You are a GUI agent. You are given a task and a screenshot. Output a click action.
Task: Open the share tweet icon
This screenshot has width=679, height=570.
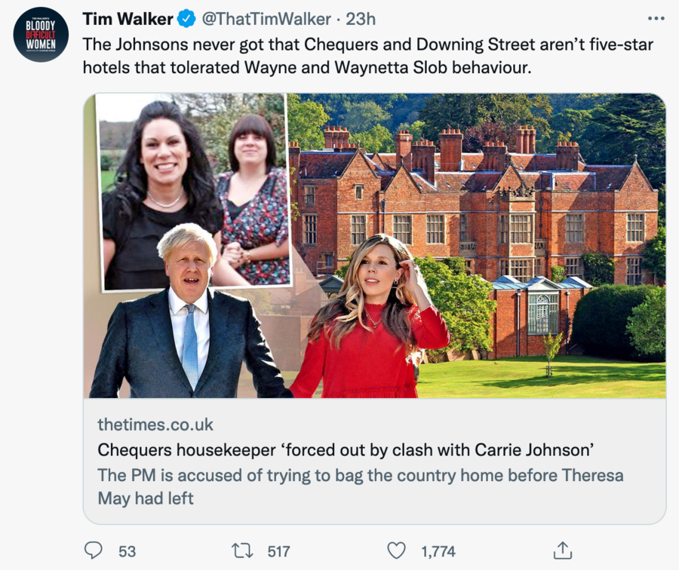click(x=563, y=551)
